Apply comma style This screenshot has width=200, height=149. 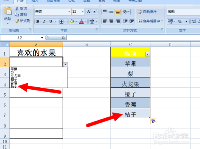point(186,21)
